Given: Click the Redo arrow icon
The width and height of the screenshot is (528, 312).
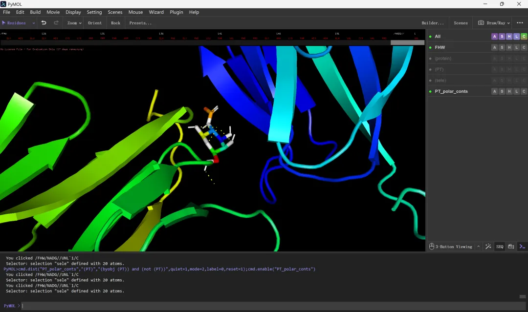Looking at the screenshot, I should [56, 23].
